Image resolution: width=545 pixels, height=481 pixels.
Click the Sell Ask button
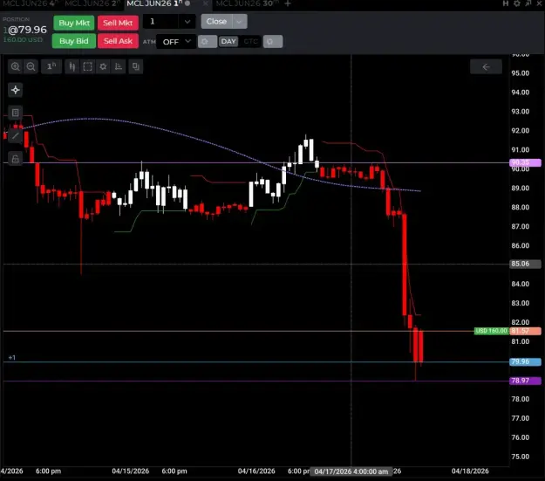118,41
